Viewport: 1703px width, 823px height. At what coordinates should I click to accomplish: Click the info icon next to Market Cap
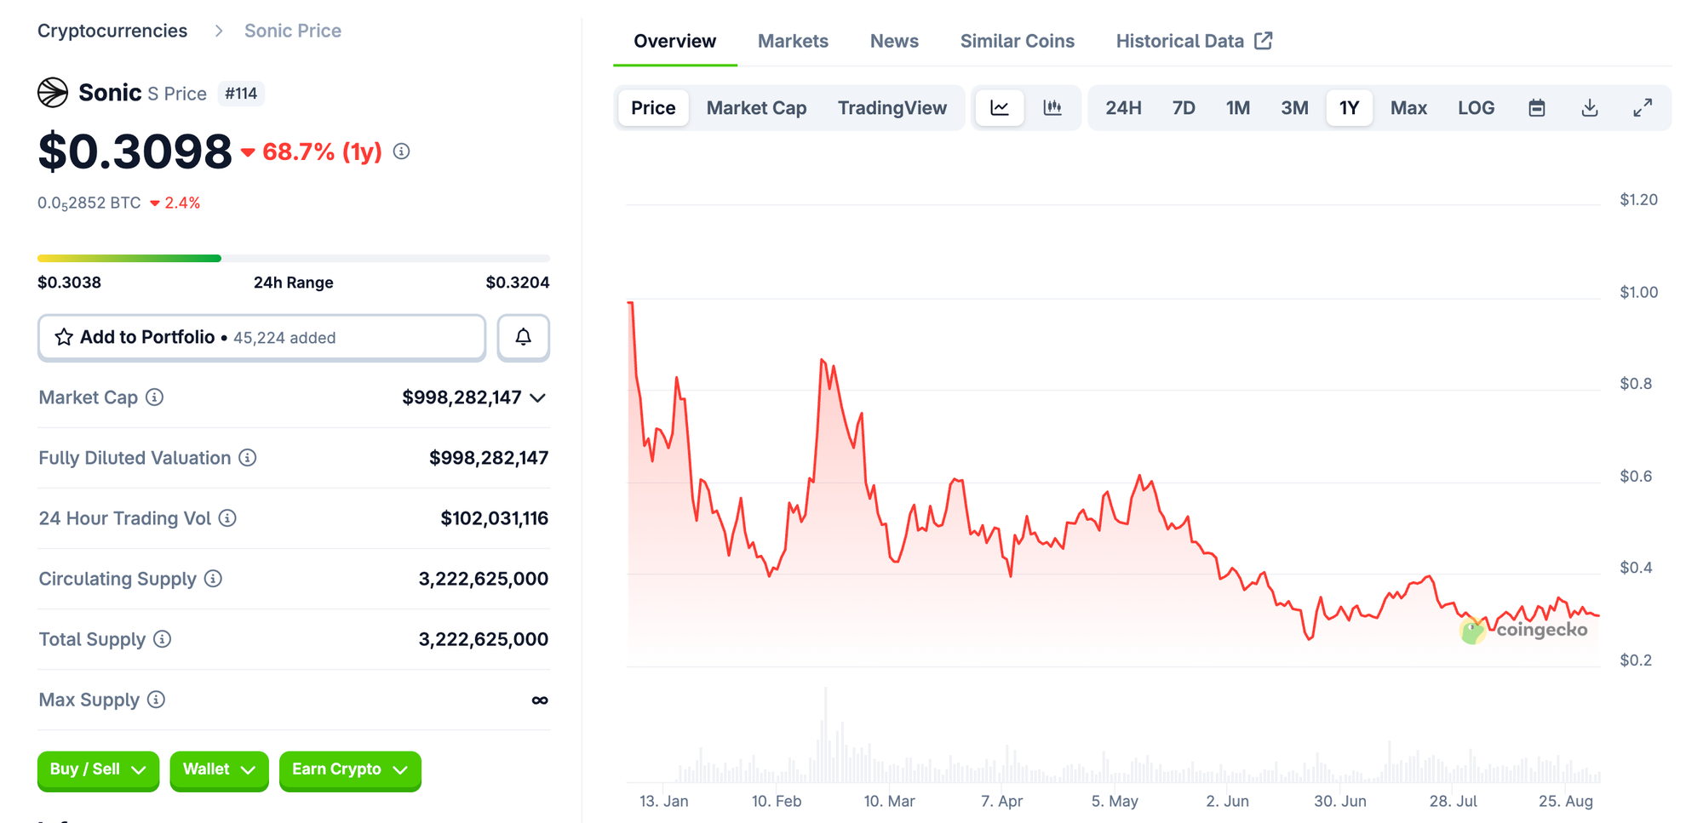154,397
